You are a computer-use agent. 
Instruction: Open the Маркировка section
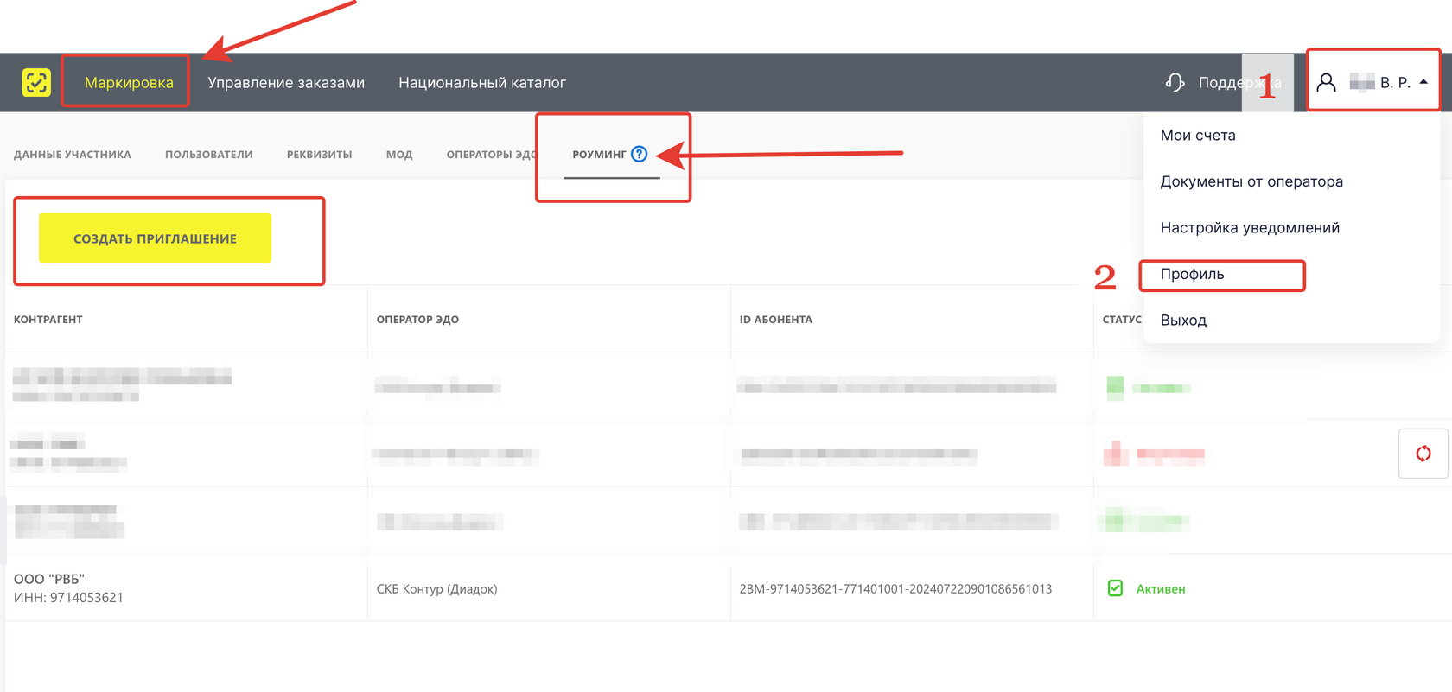(x=129, y=83)
